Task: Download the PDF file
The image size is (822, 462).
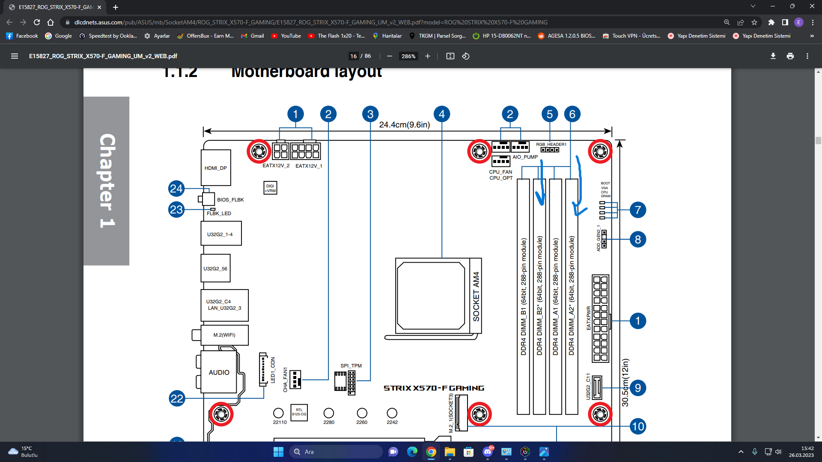Action: 773,56
